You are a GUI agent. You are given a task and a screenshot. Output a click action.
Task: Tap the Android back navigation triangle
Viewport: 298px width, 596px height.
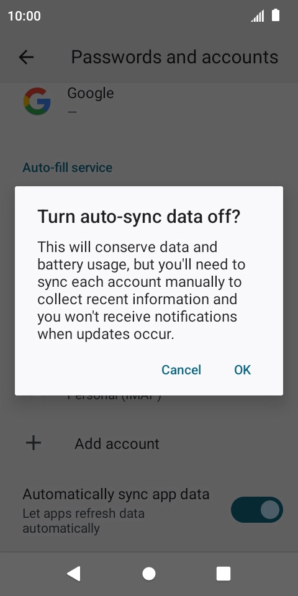pos(74,574)
